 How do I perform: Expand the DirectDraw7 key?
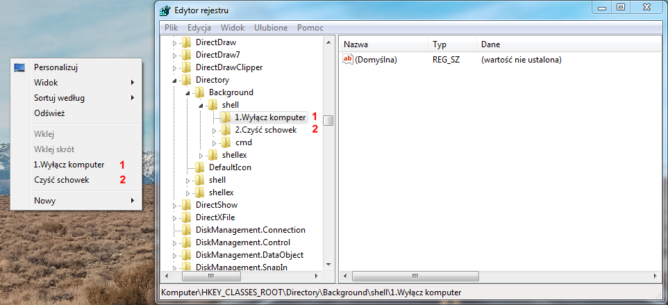pos(174,56)
